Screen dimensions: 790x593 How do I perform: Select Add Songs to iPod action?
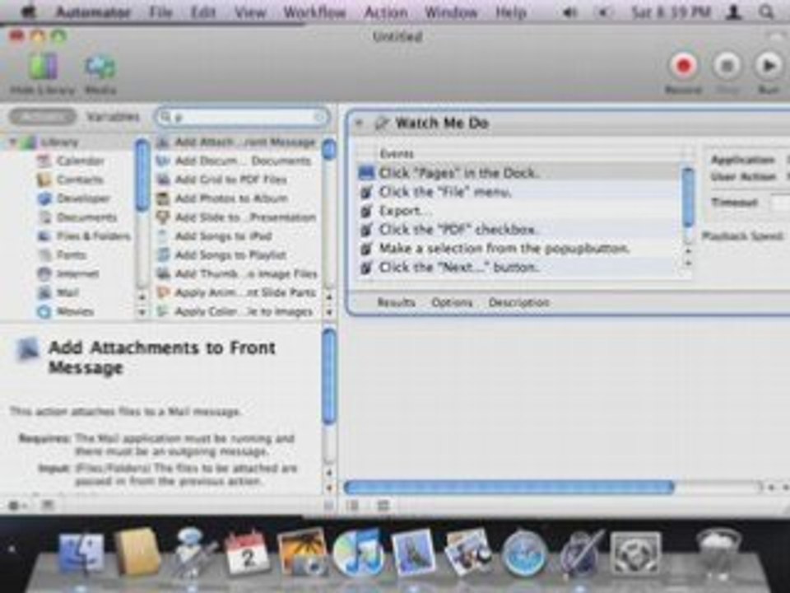pos(237,236)
